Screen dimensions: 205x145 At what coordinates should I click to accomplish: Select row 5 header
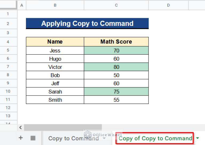coord(8,50)
